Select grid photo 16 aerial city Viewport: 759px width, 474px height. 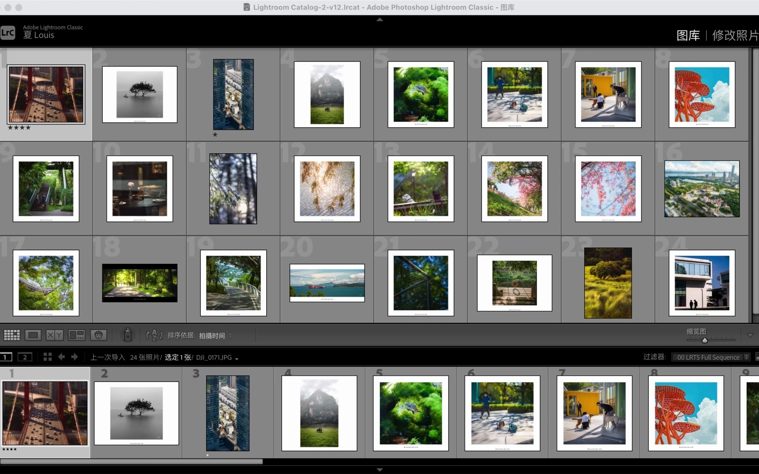[x=702, y=189]
